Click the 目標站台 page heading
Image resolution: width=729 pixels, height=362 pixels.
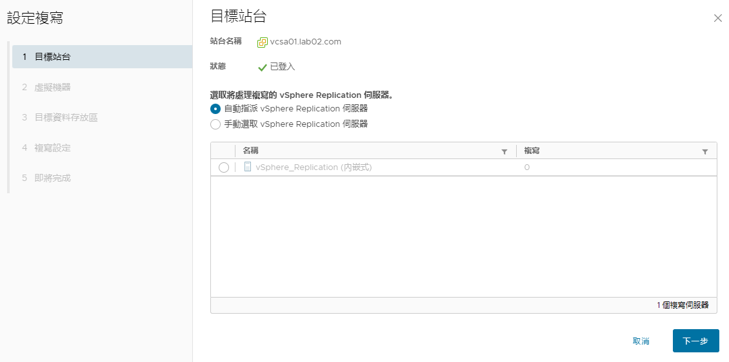[x=239, y=16]
